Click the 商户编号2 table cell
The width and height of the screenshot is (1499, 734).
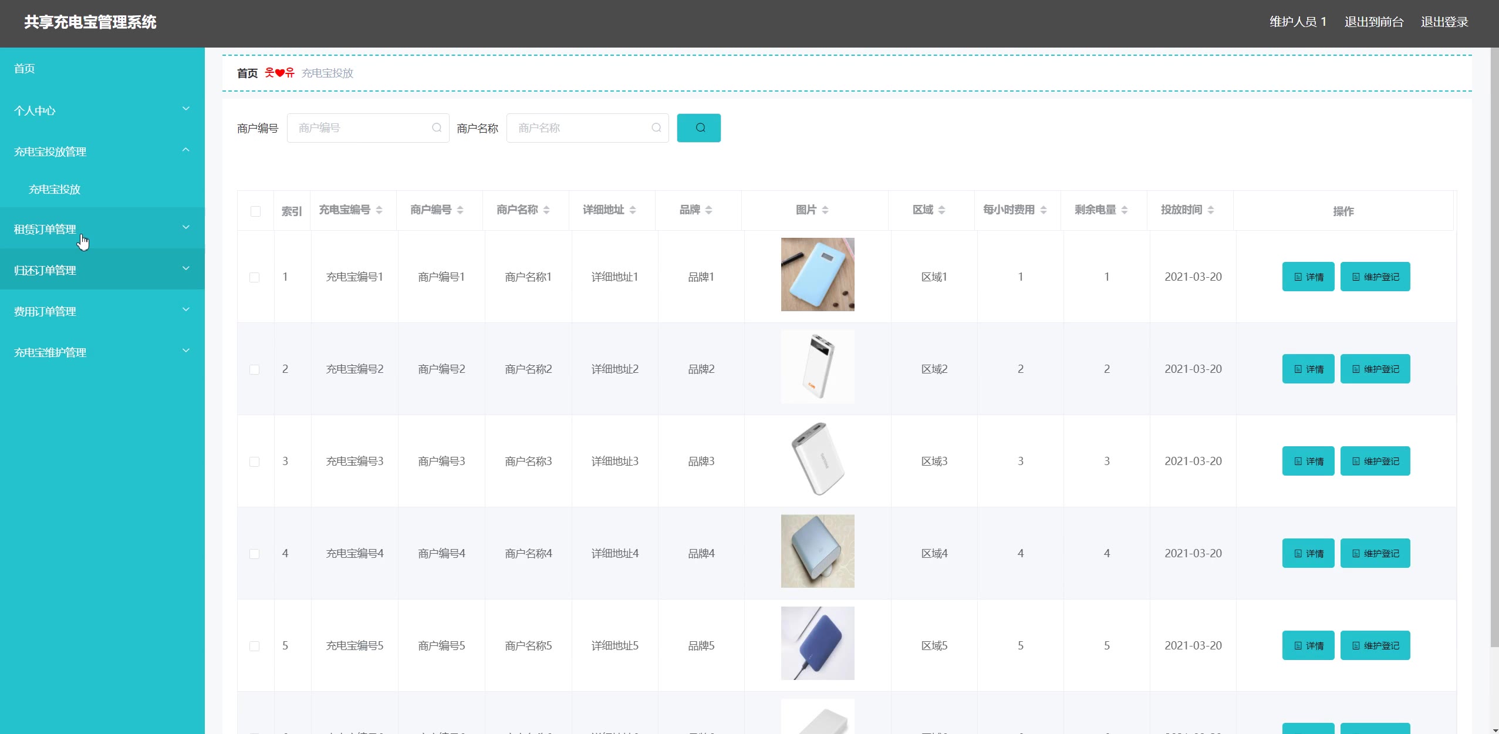[441, 369]
